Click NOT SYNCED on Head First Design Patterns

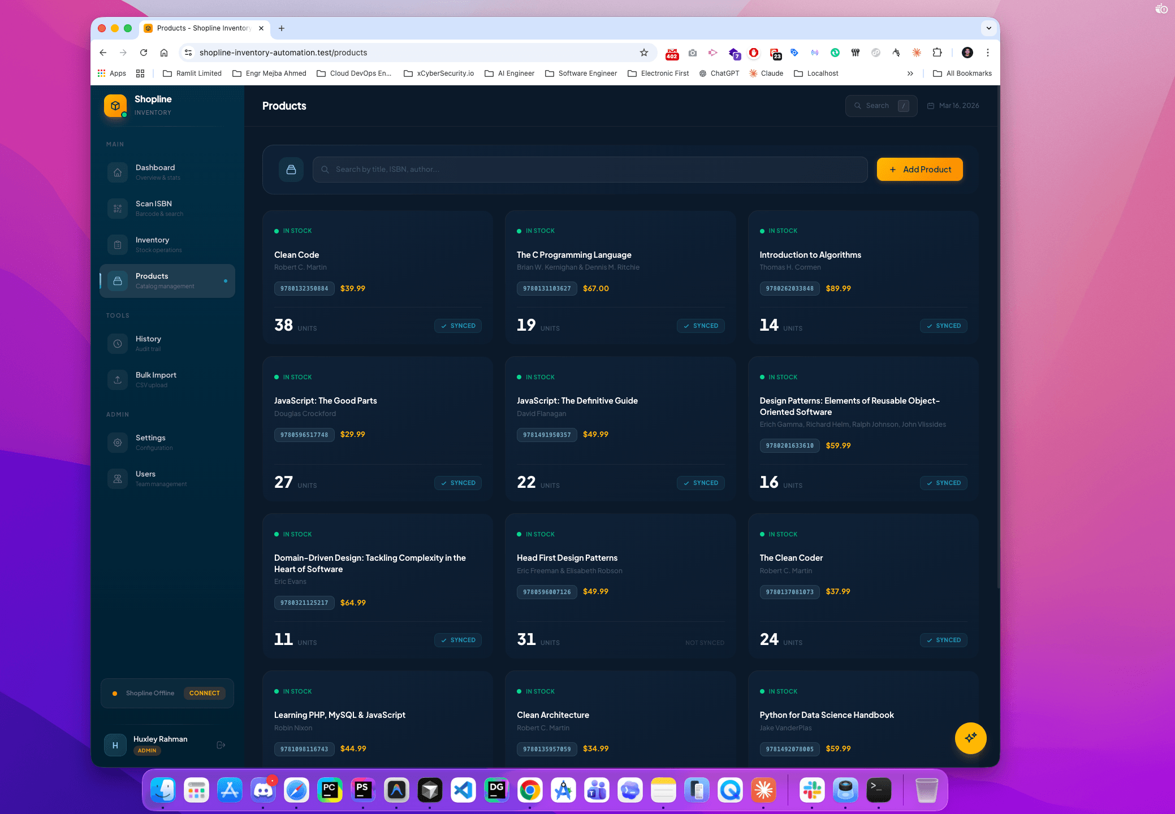(705, 642)
